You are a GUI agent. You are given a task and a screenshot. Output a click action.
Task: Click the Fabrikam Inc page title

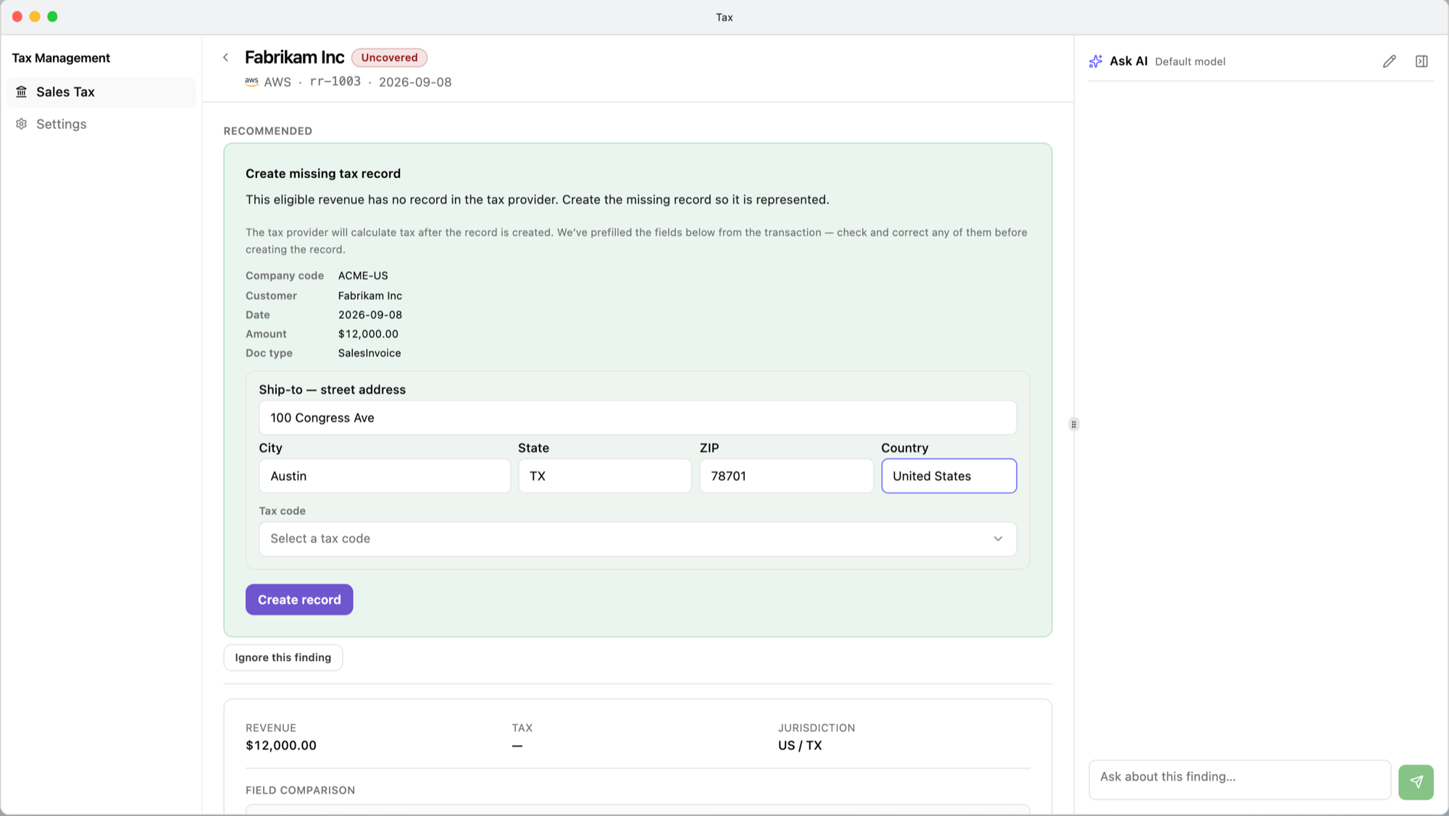pyautogui.click(x=294, y=57)
